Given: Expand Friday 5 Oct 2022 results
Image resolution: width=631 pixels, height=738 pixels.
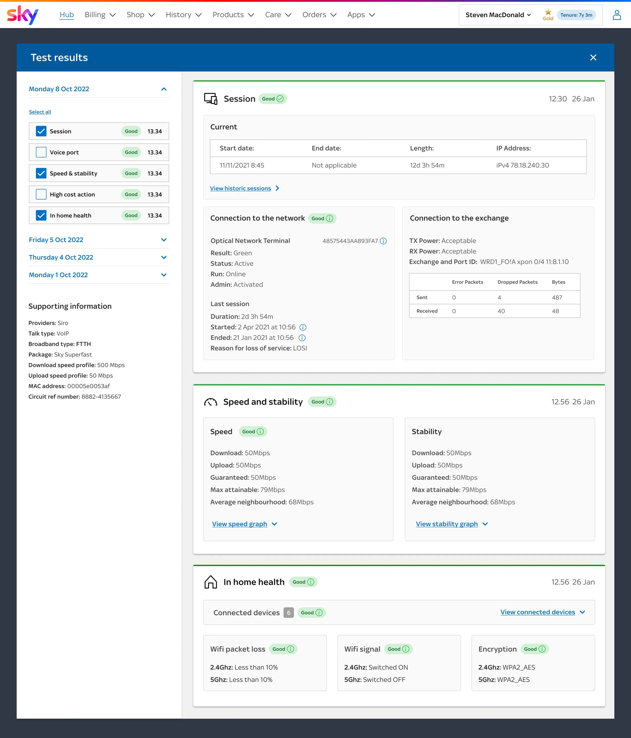Looking at the screenshot, I should (x=163, y=240).
